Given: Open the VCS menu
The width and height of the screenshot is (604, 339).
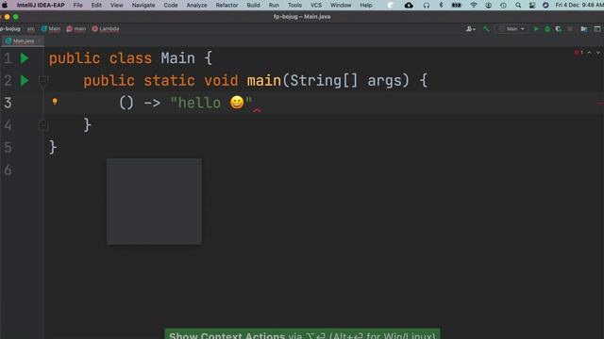Looking at the screenshot, I should pyautogui.click(x=316, y=6).
